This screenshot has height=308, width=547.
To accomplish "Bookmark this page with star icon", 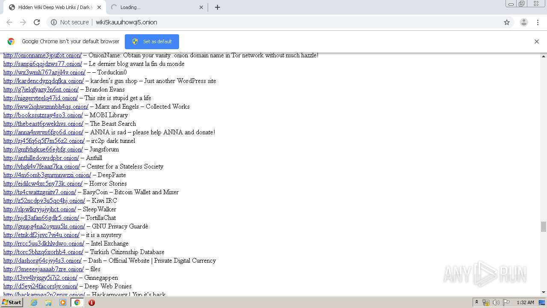I will [x=507, y=22].
